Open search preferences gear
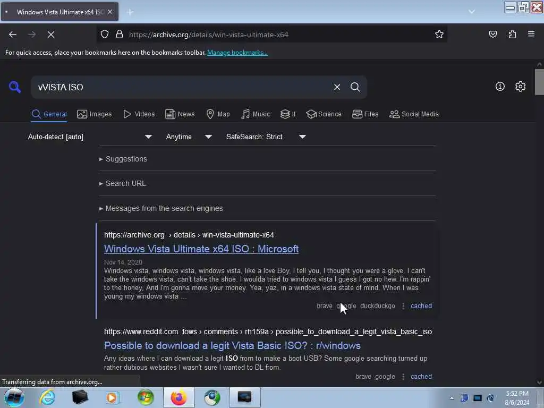This screenshot has height=408, width=544. (520, 87)
